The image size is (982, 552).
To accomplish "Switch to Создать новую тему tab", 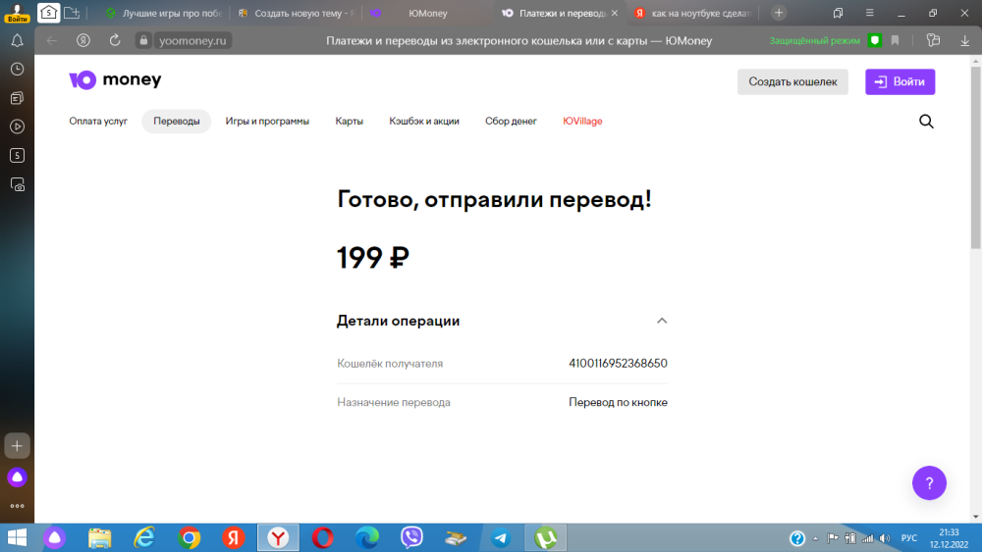I will [x=297, y=13].
